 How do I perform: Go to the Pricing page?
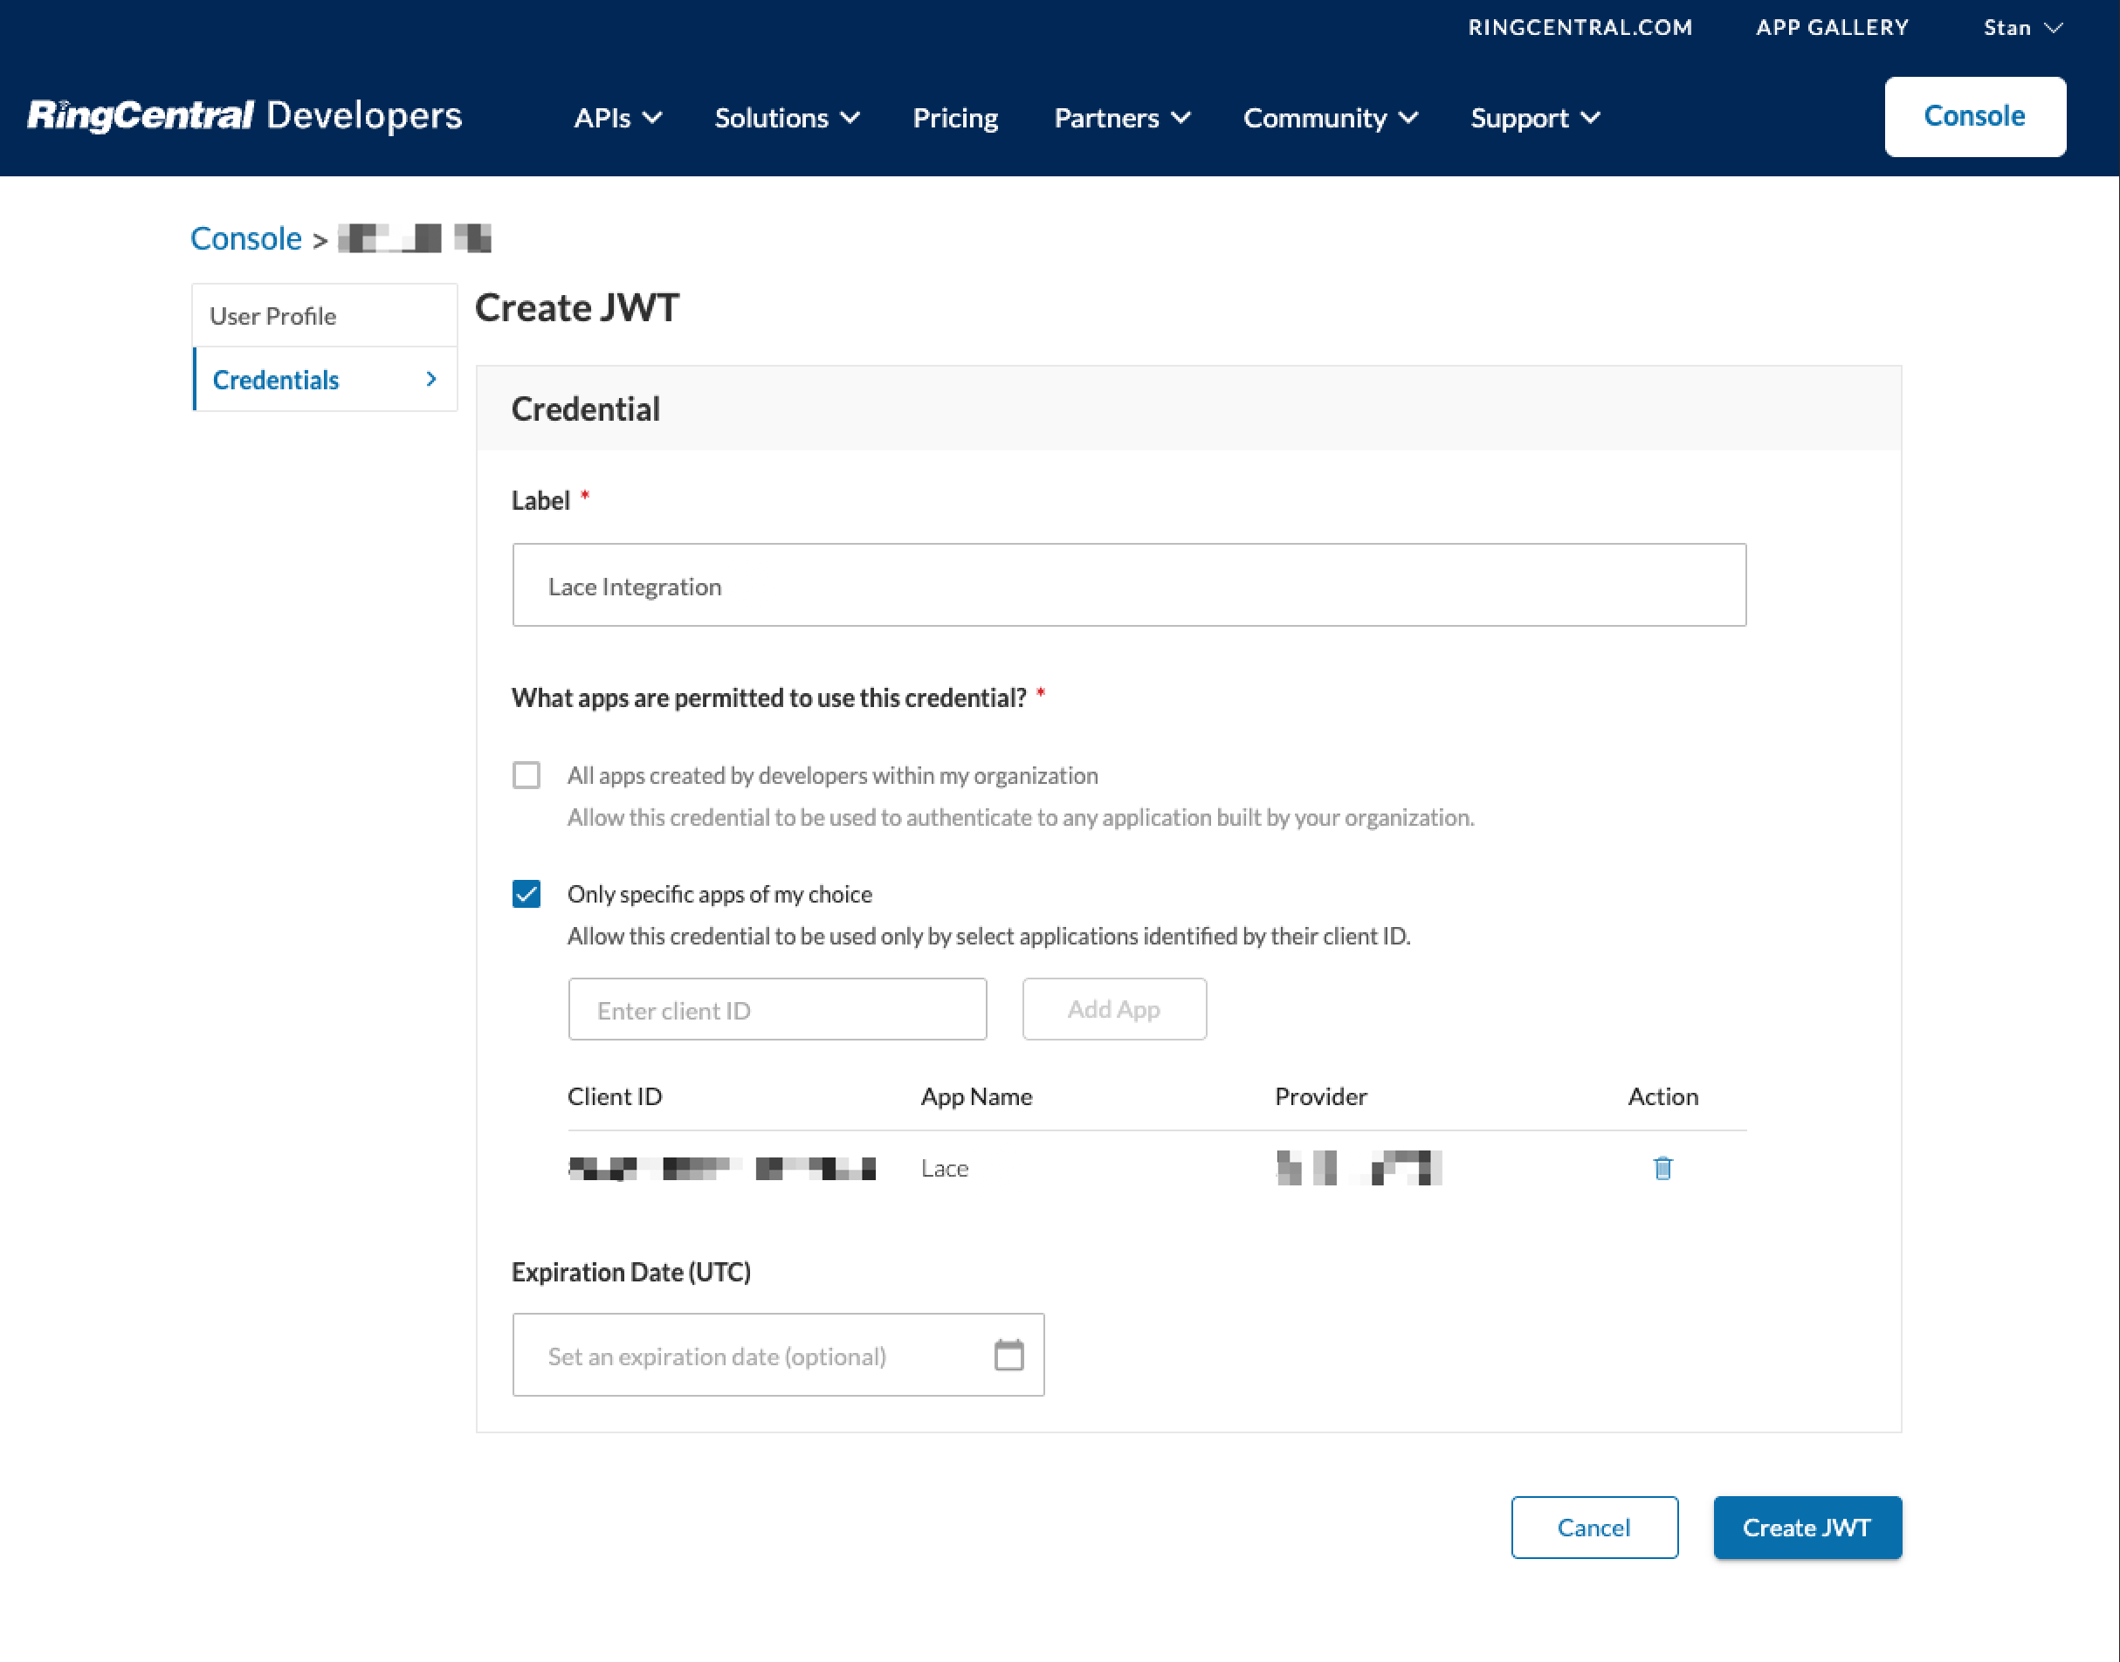(956, 118)
